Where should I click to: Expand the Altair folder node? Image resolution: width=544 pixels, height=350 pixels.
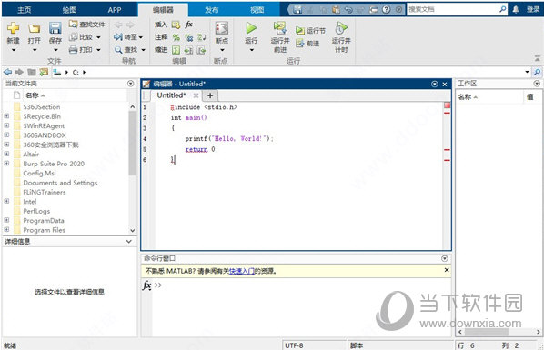[6, 154]
